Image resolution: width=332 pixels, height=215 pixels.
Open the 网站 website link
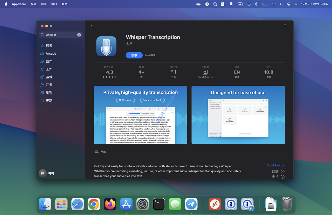(x=278, y=172)
